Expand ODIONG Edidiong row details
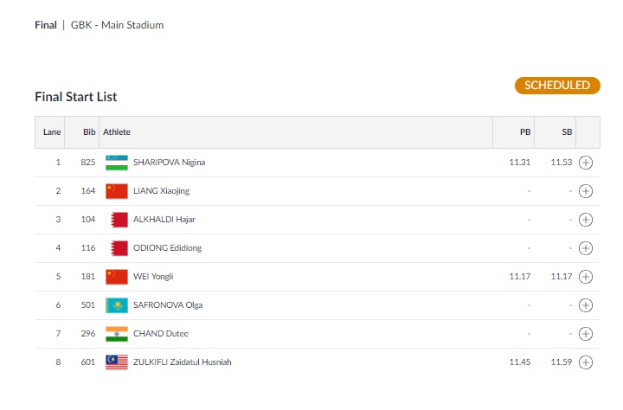 pyautogui.click(x=585, y=248)
